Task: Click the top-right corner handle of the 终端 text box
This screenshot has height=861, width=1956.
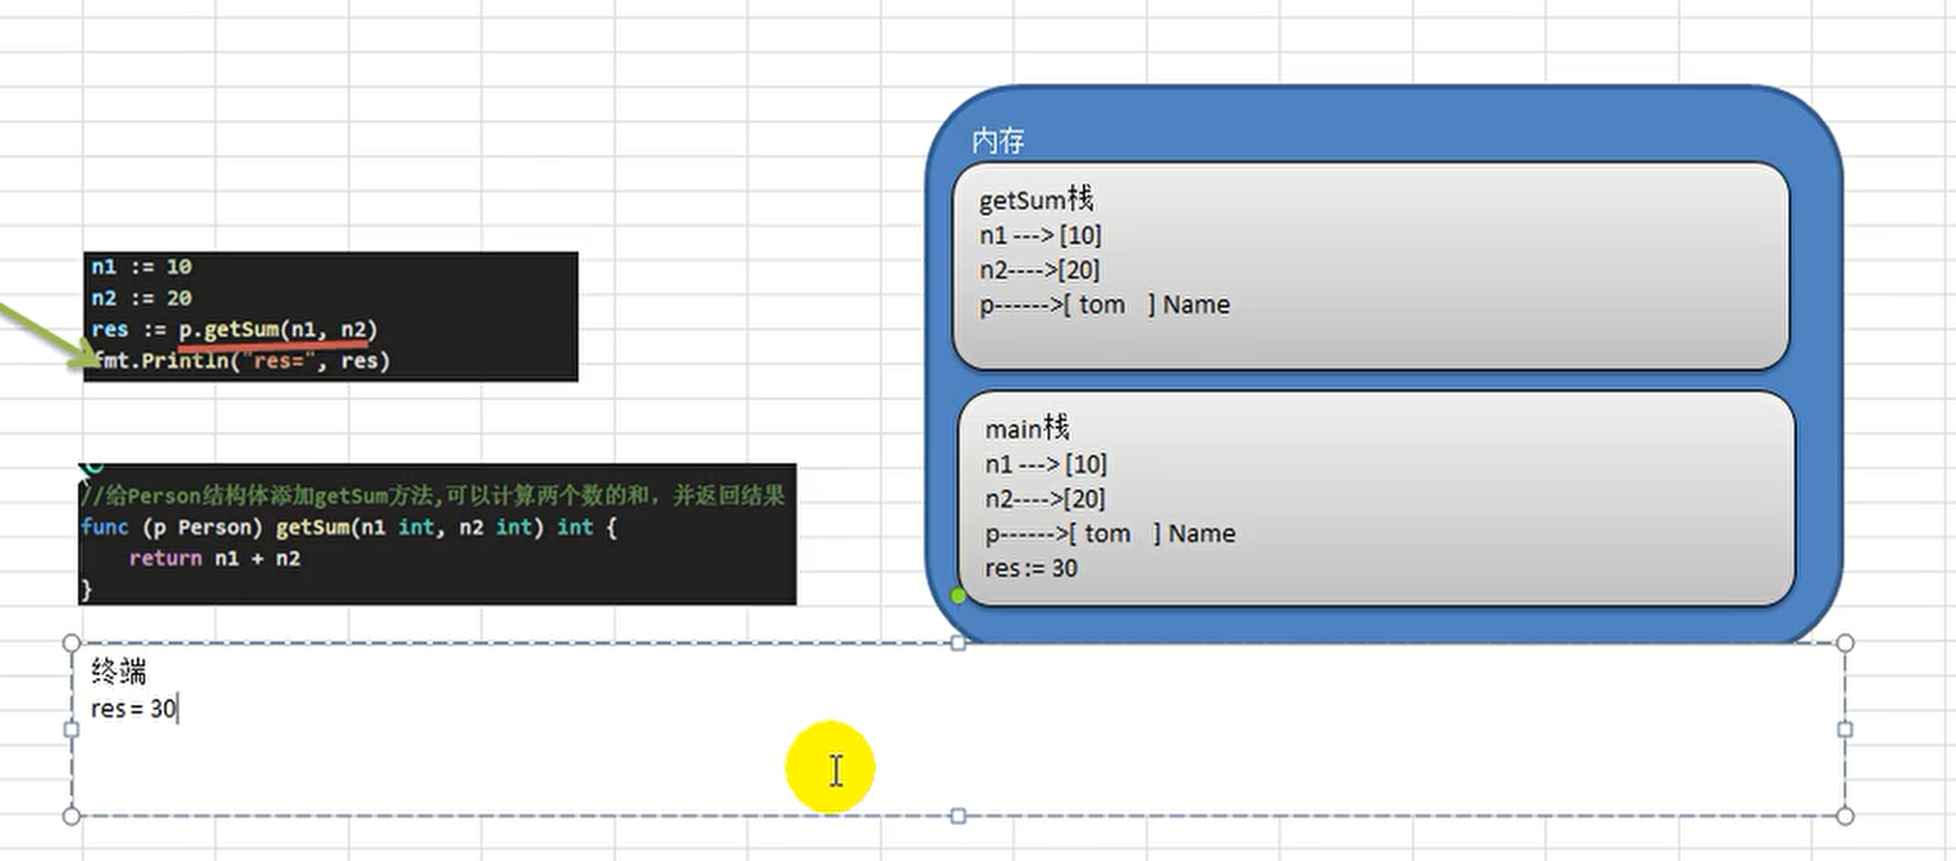Action: (1844, 643)
